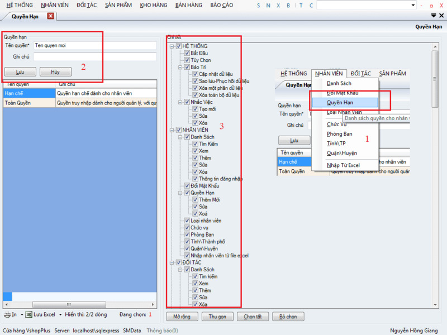Open the ĐỐI TÁC menu

pos(87,5)
